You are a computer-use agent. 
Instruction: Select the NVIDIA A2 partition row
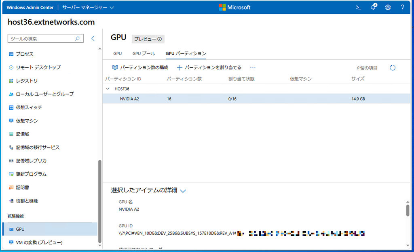click(x=256, y=99)
